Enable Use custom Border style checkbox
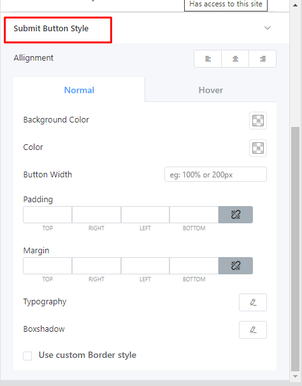 pyautogui.click(x=27, y=356)
